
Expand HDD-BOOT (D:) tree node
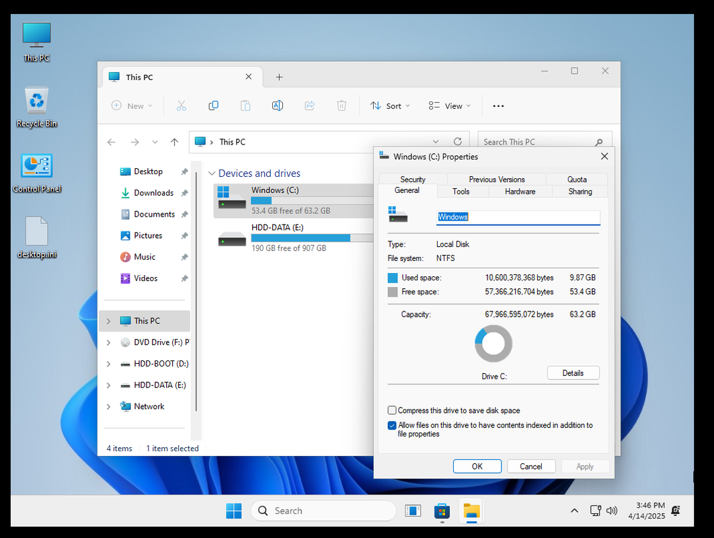point(108,364)
